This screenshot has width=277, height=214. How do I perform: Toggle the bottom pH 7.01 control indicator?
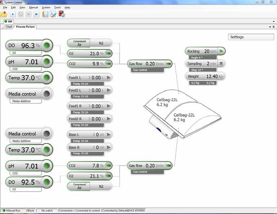coord(47,166)
